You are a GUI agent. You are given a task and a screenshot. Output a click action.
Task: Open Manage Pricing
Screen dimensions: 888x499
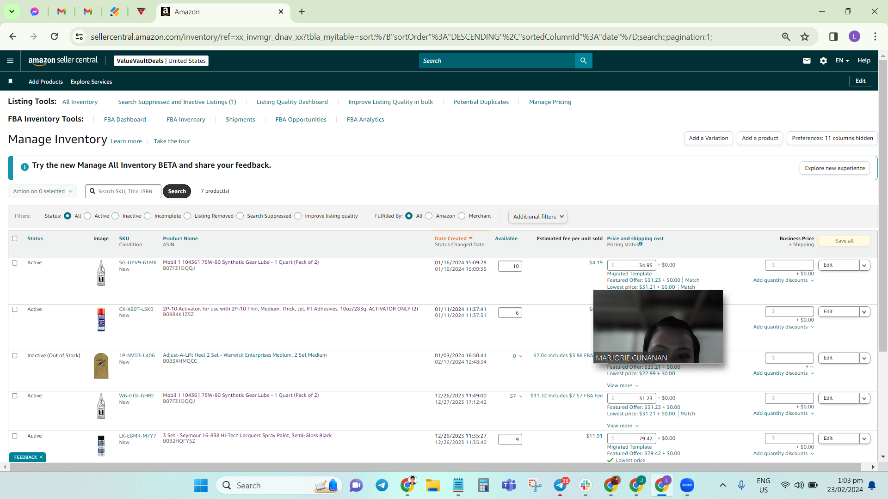[550, 102]
